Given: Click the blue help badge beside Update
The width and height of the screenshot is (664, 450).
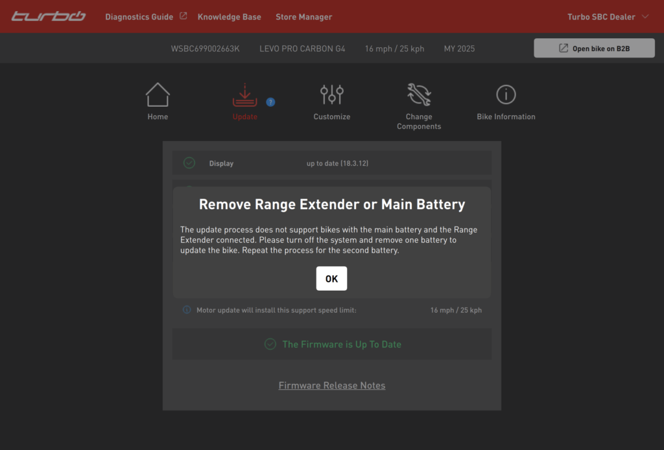Looking at the screenshot, I should [270, 102].
